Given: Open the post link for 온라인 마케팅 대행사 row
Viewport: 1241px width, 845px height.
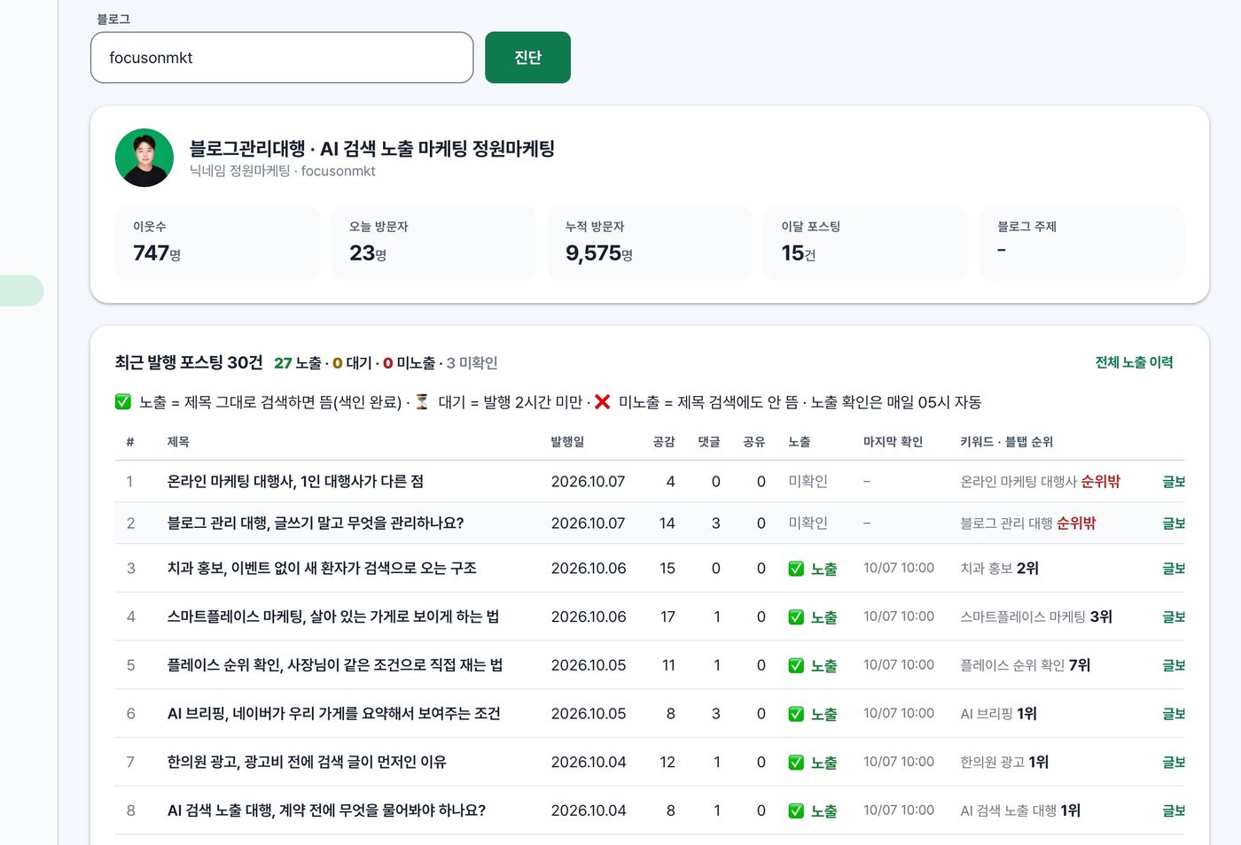Looking at the screenshot, I should pyautogui.click(x=1174, y=482).
